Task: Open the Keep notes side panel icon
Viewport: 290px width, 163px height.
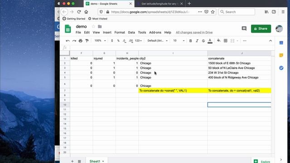Action: click(x=281, y=55)
